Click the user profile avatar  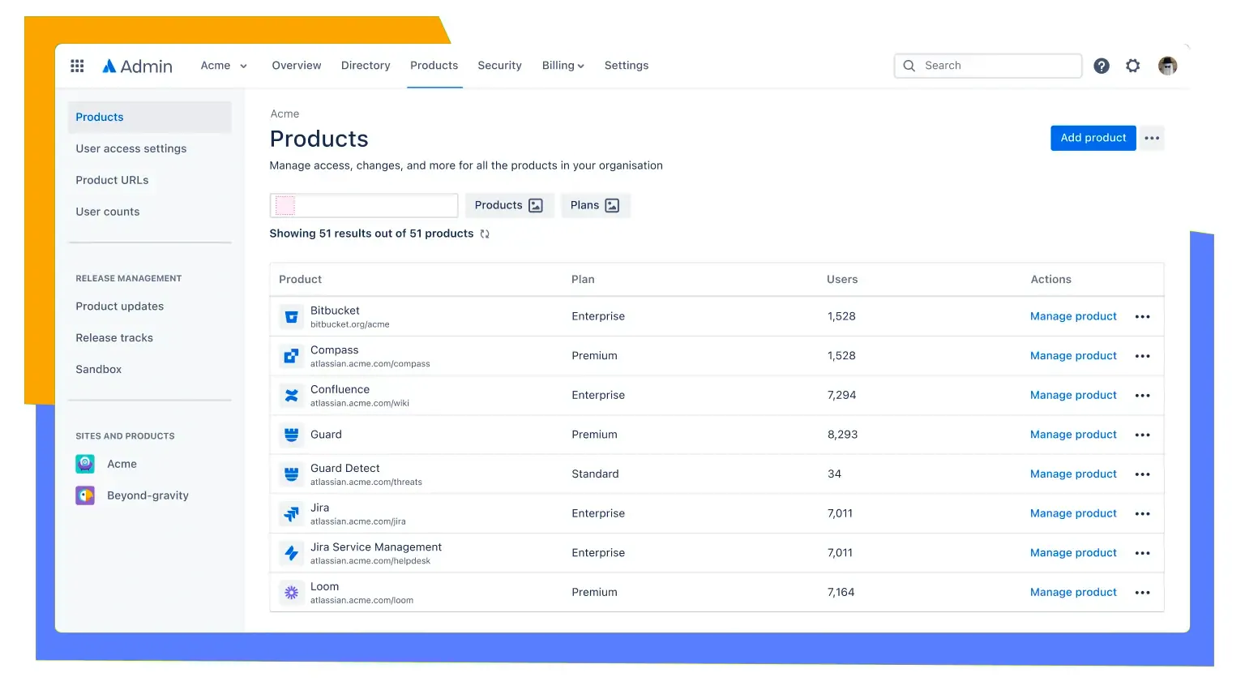1167,66
